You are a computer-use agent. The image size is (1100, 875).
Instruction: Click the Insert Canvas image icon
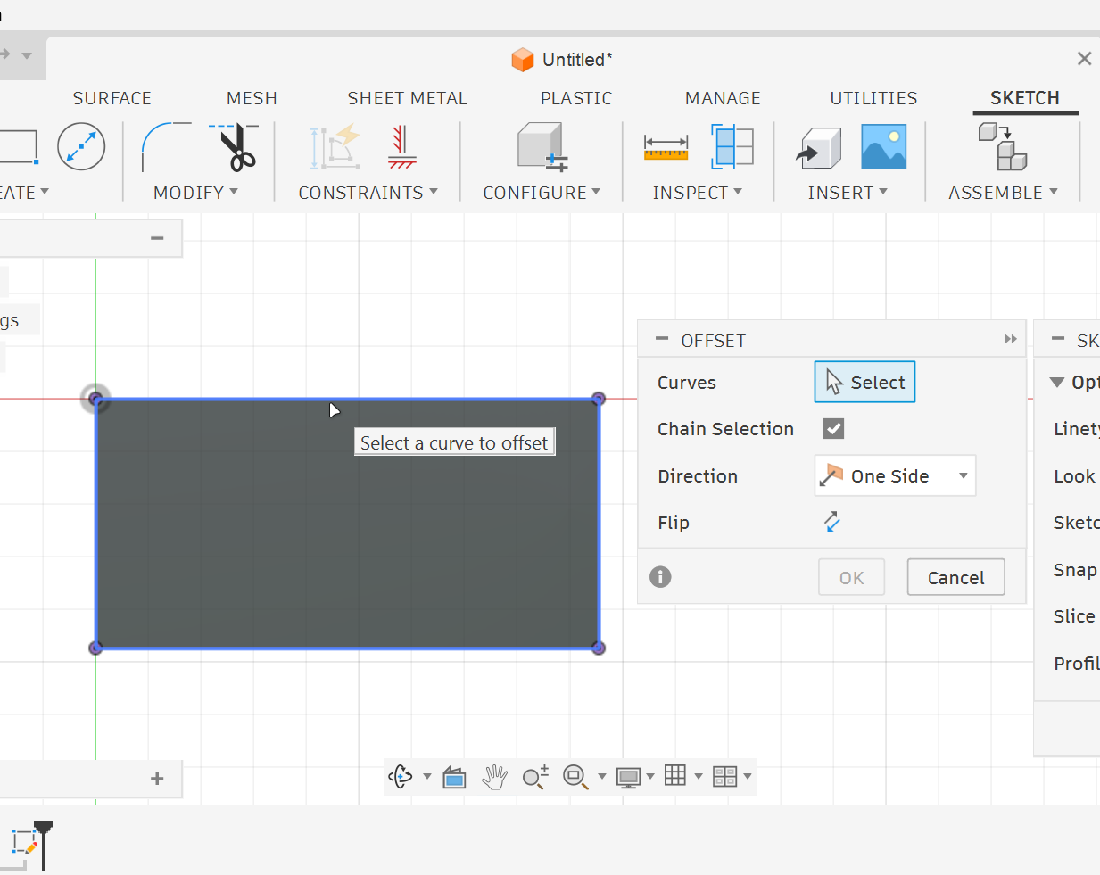click(x=883, y=147)
